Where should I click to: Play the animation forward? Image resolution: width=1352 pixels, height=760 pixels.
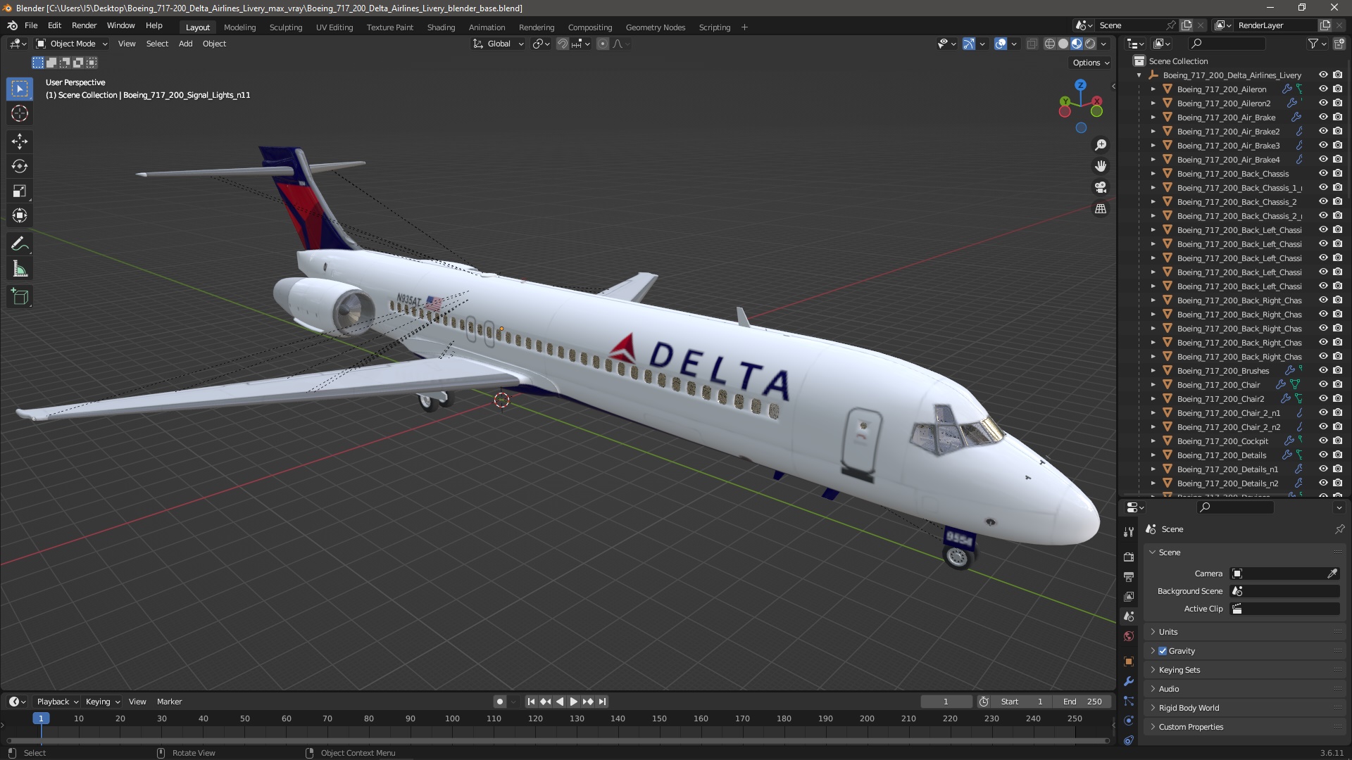click(573, 702)
